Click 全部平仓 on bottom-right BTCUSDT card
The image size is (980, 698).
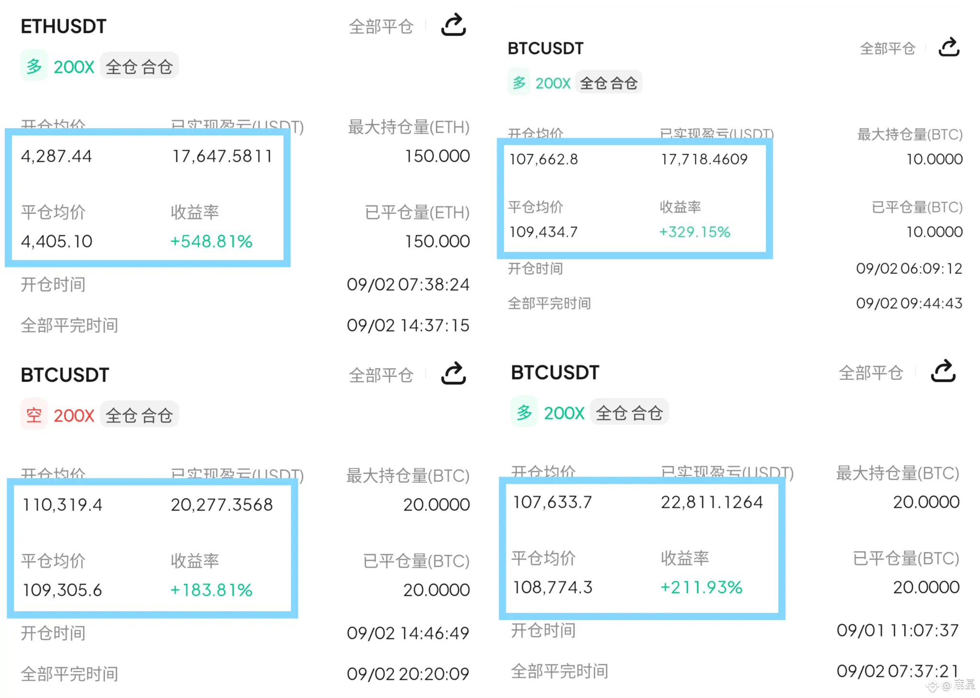coord(871,373)
